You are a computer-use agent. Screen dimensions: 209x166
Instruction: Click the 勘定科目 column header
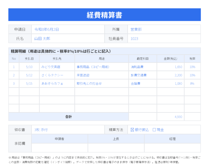tap(143, 59)
